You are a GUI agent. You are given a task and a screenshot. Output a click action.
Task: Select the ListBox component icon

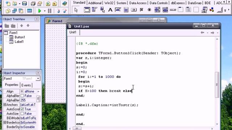click(157, 10)
